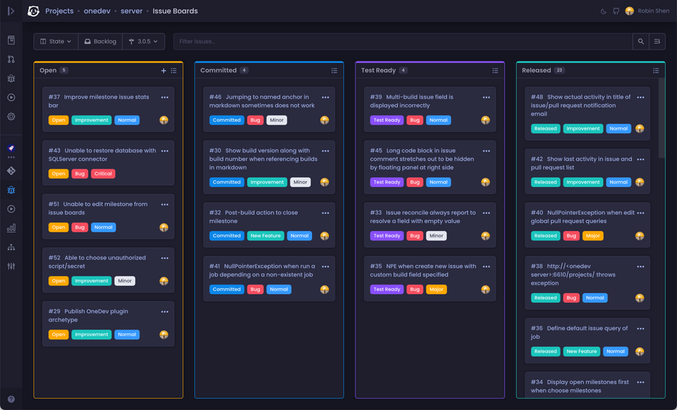Open the State dropdown
This screenshot has width=677, height=410.
tap(56, 41)
